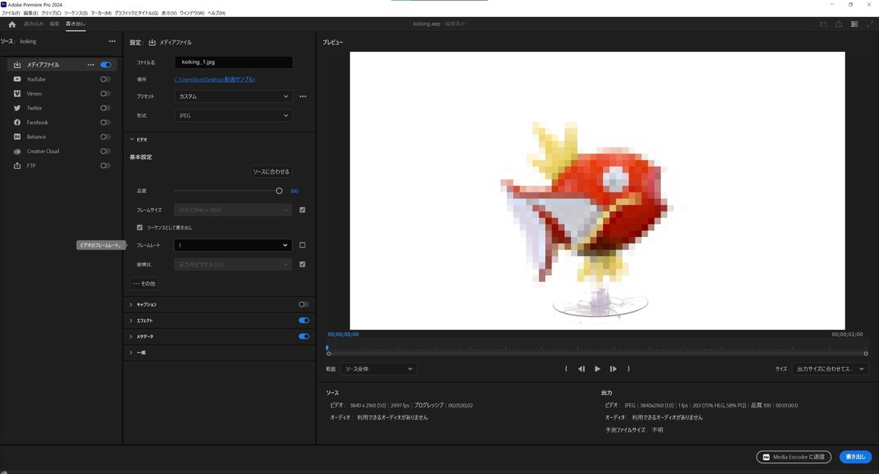Image resolution: width=879 pixels, height=474 pixels.
Task: Enable the Behance destination toggle
Action: [105, 137]
